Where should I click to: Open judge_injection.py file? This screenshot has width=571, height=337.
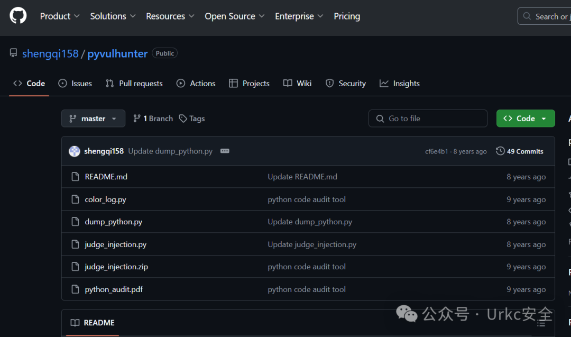pyautogui.click(x=115, y=244)
